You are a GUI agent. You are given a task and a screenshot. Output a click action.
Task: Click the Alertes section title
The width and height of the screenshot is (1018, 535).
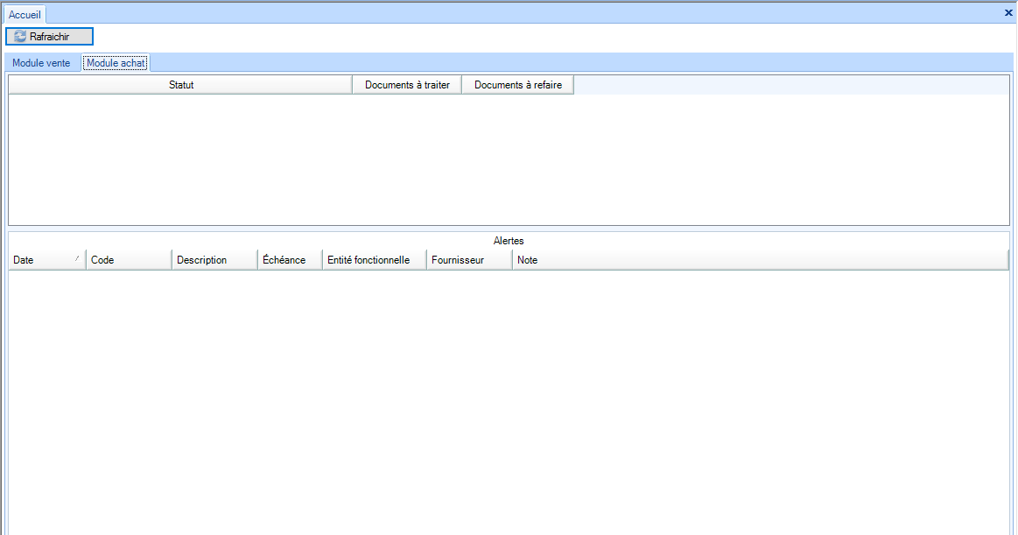click(509, 241)
